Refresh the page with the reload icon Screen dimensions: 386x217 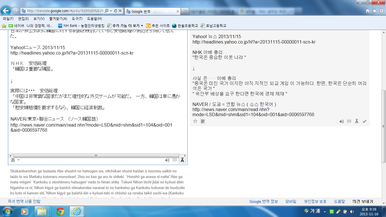coord(115,11)
